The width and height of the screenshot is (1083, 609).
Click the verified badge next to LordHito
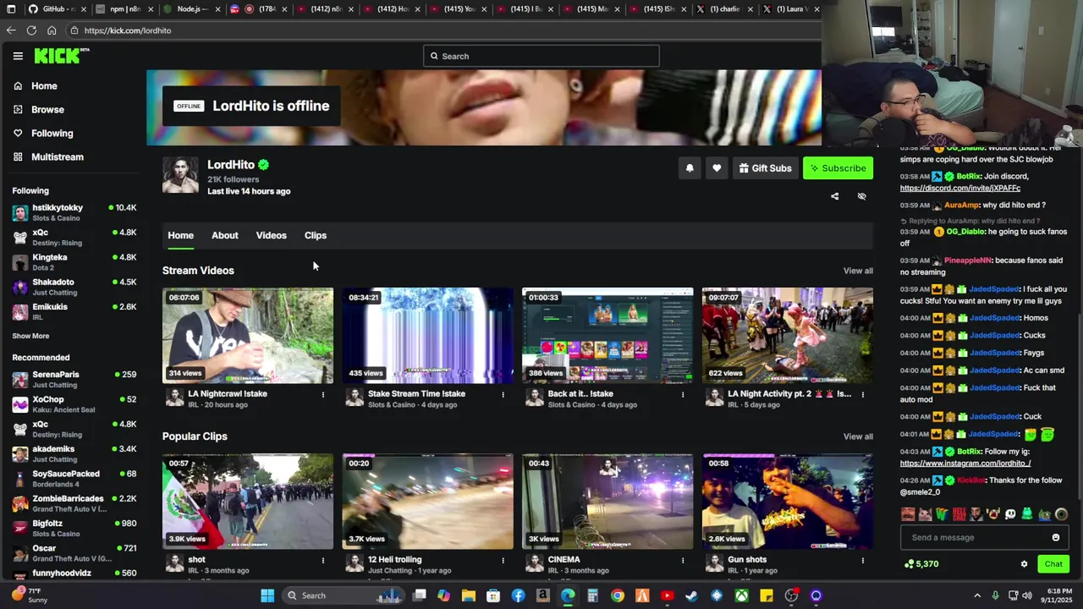[x=263, y=165]
